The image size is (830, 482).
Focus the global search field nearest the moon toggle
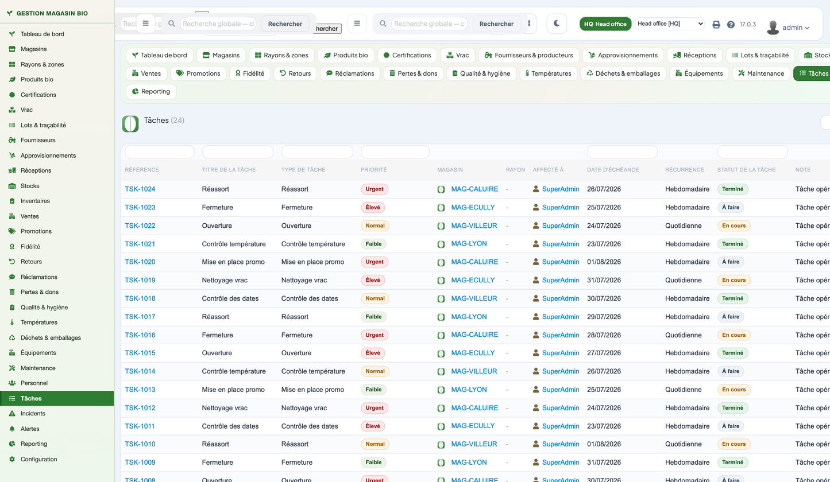(430, 24)
